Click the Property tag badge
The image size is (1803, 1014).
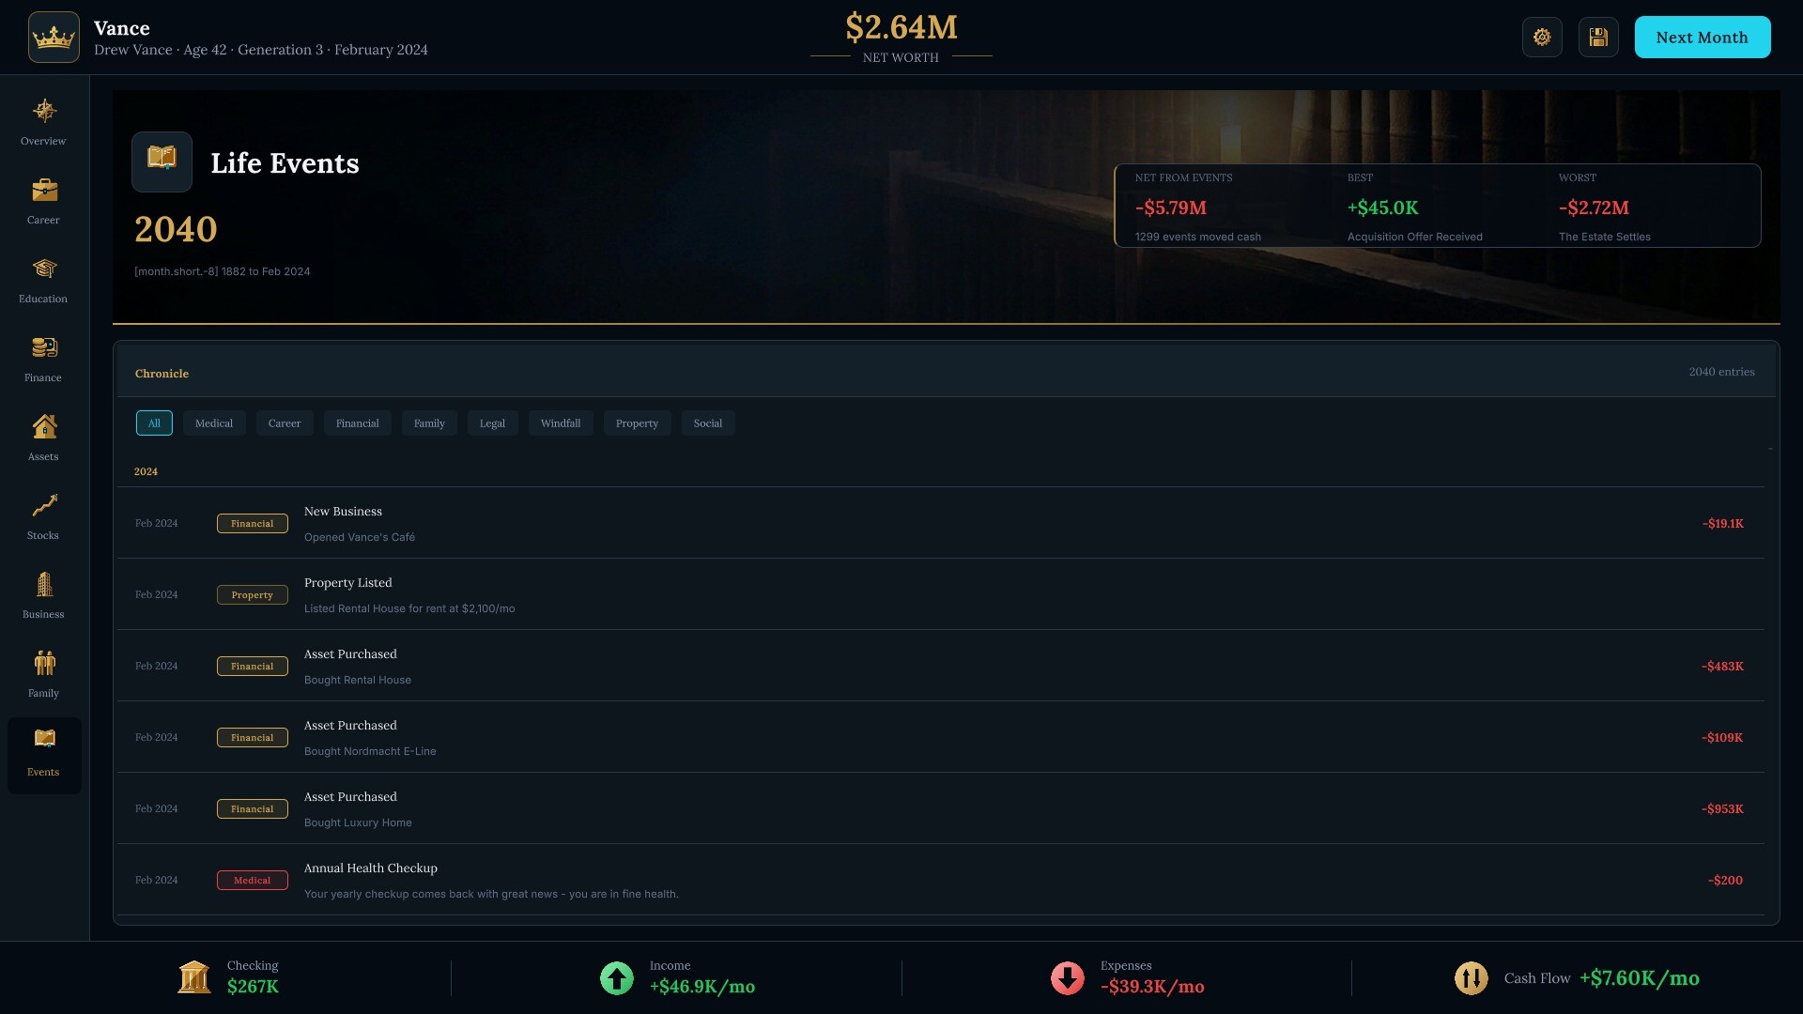point(253,595)
